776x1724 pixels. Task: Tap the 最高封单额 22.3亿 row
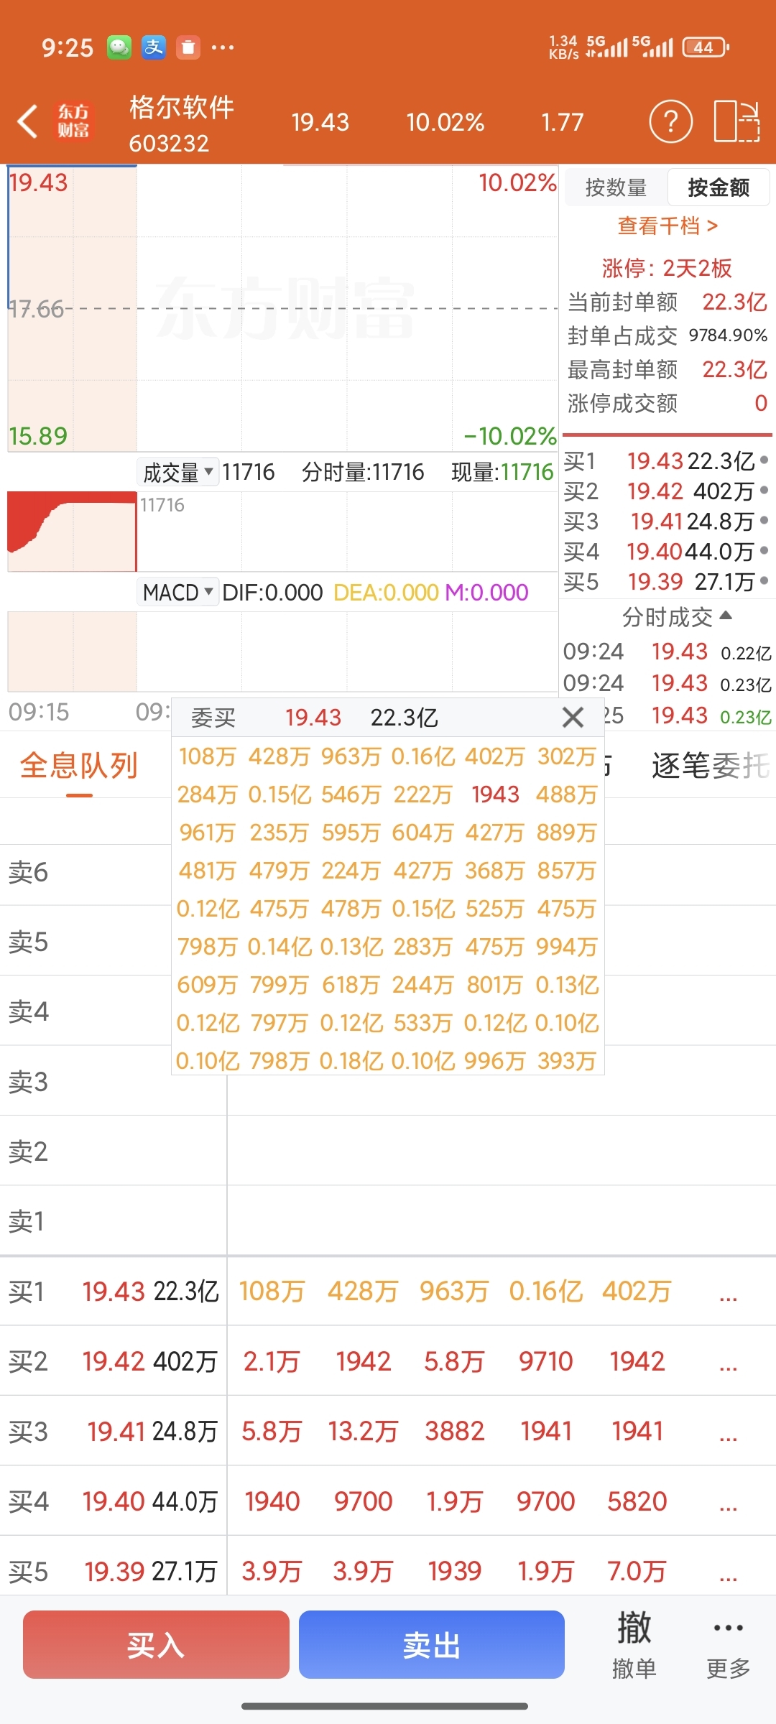point(667,369)
